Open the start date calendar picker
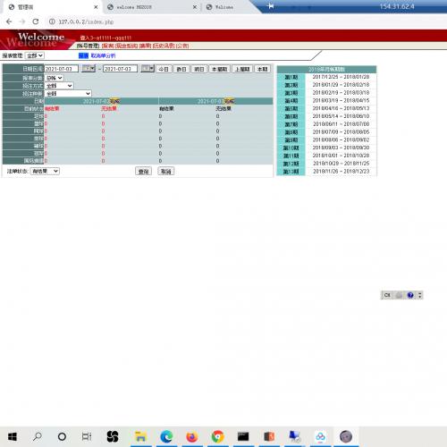 coord(89,69)
